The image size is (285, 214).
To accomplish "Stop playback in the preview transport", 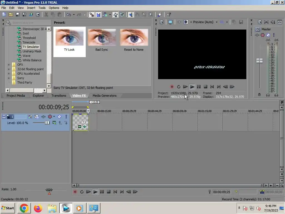I will [x=206, y=87].
